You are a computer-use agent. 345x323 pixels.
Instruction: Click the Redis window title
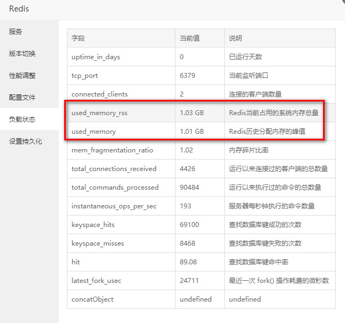point(19,9)
